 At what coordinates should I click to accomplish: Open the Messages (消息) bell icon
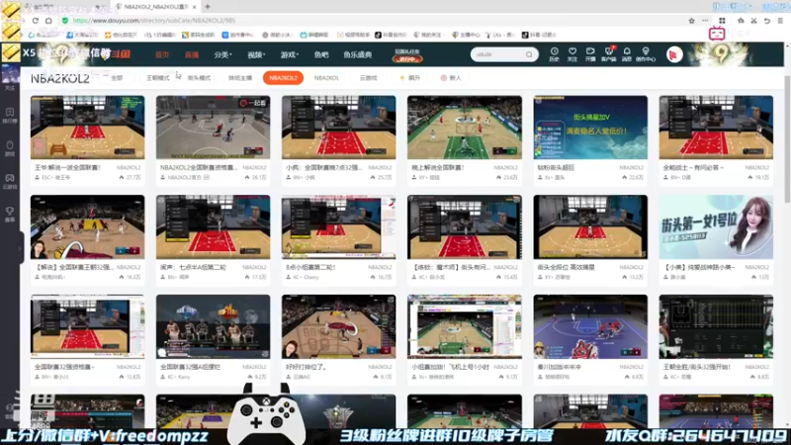[x=627, y=54]
